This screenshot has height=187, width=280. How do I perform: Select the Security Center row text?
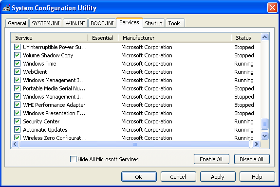tap(41, 121)
